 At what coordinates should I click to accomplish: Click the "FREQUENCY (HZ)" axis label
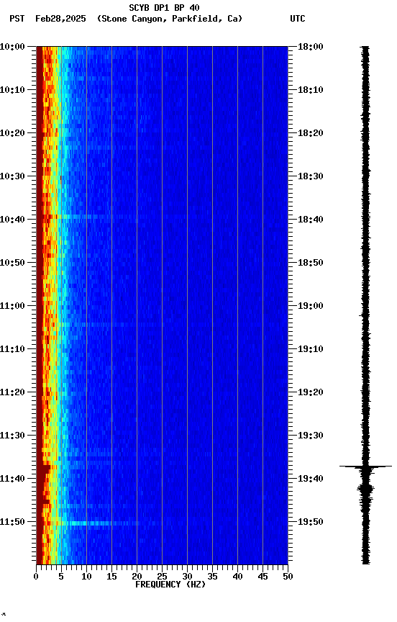[x=170, y=585]
